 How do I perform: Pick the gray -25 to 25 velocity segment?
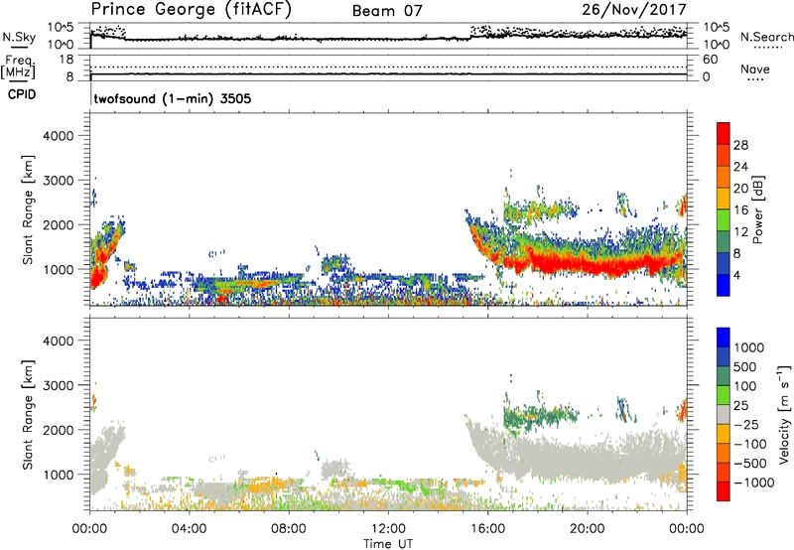coord(724,415)
